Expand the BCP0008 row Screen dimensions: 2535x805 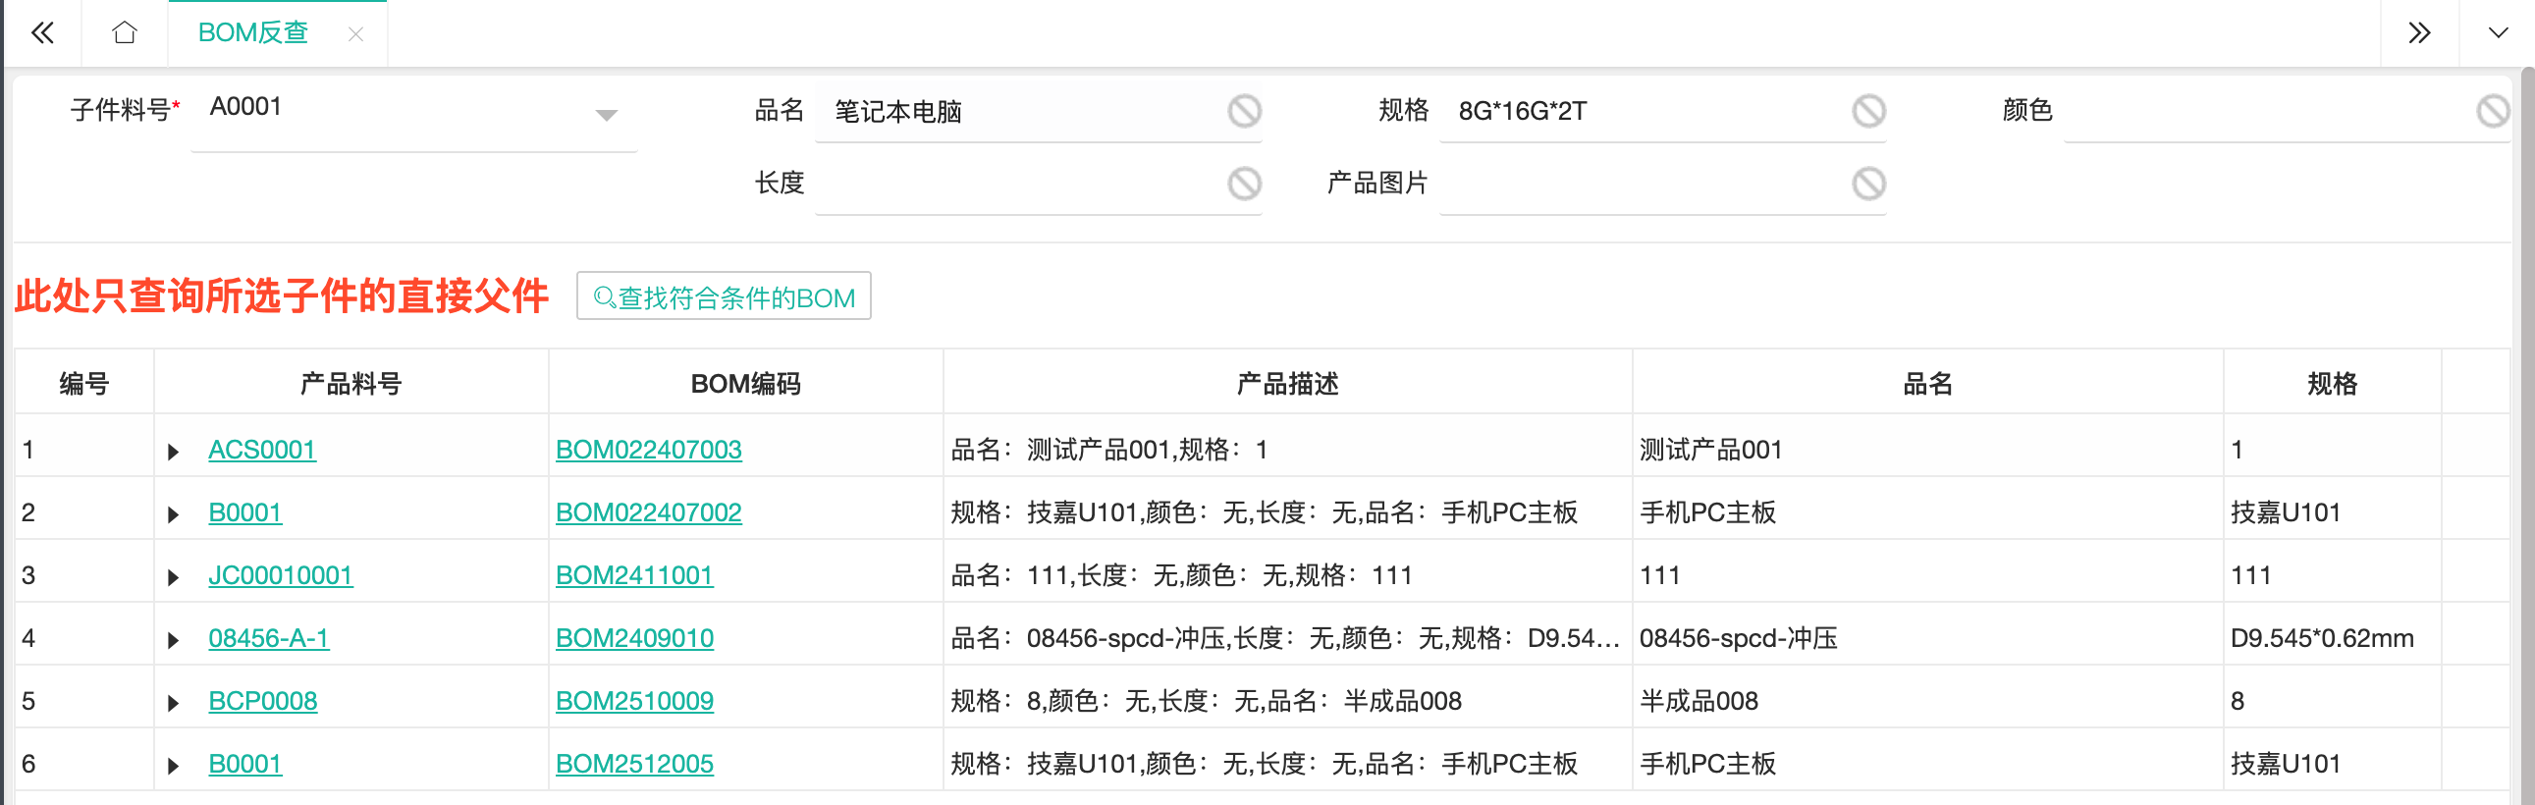click(x=173, y=703)
